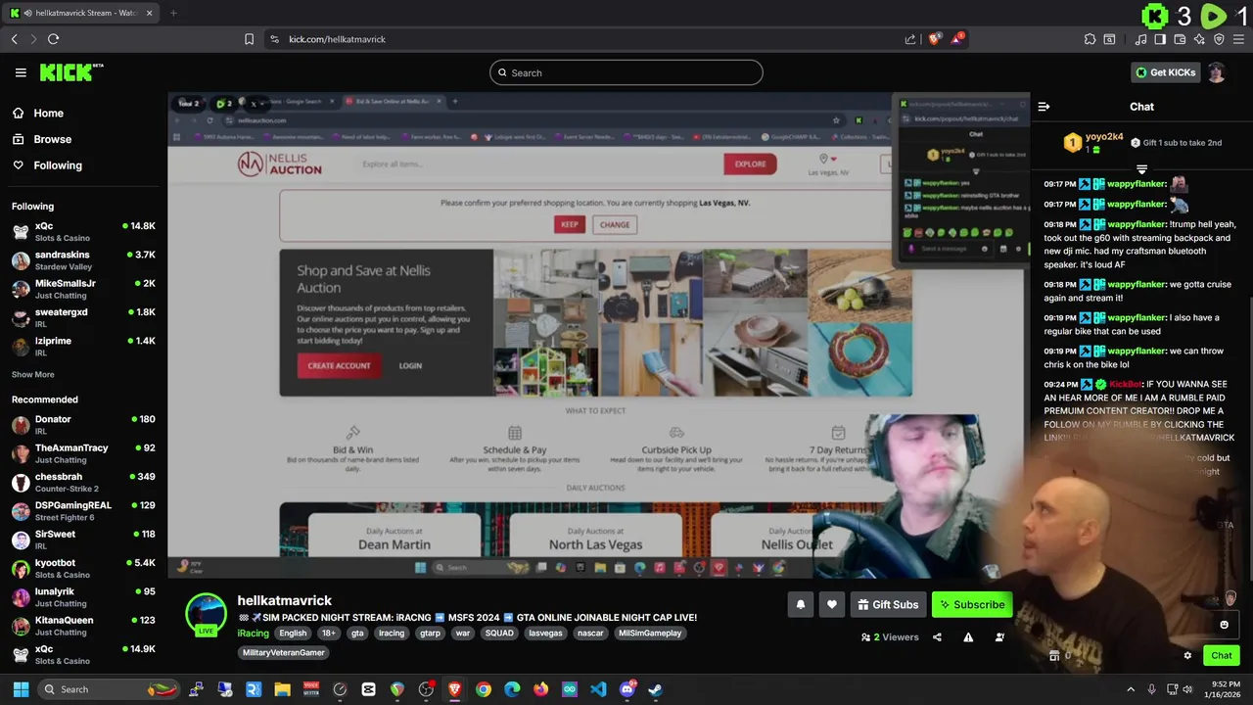Open the user profile avatar menu

click(1216, 72)
